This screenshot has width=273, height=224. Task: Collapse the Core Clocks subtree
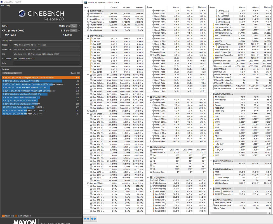[88, 75]
